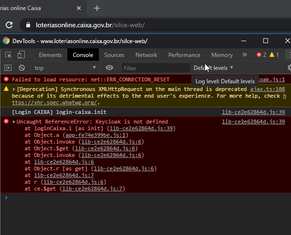Image resolution: width=291 pixels, height=235 pixels.
Task: Open the ajax.ts:108 source link
Action: point(268,89)
